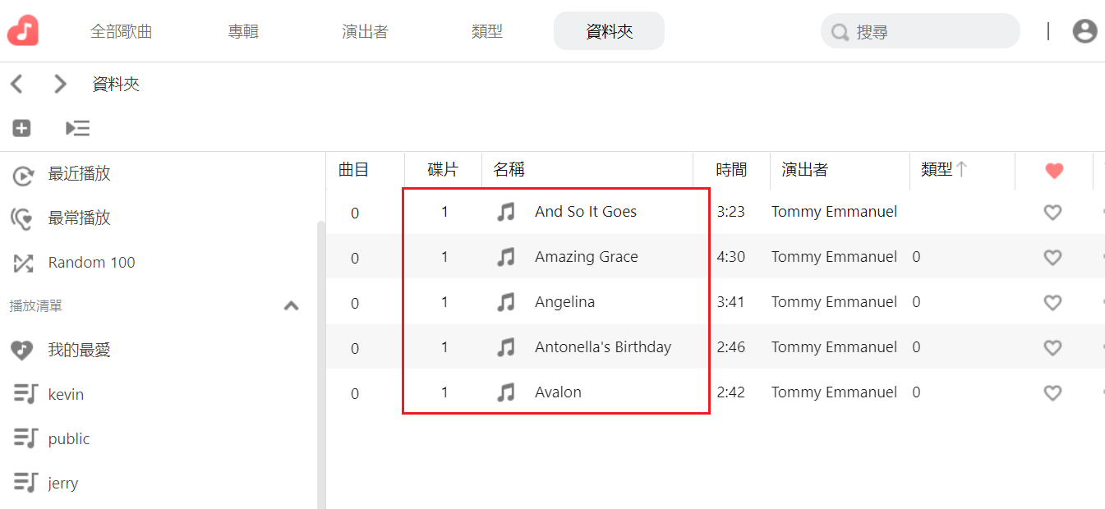Click the play queue list icon

click(x=77, y=128)
